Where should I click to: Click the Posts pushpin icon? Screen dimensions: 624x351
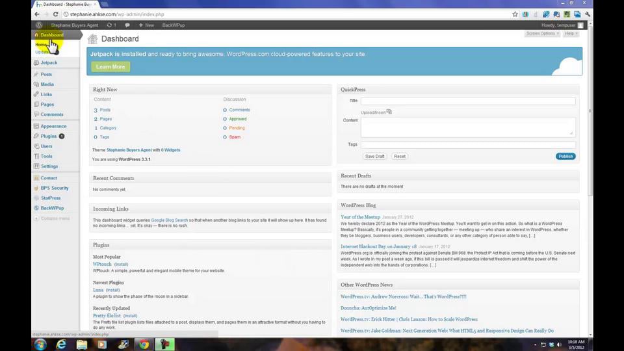tap(36, 74)
